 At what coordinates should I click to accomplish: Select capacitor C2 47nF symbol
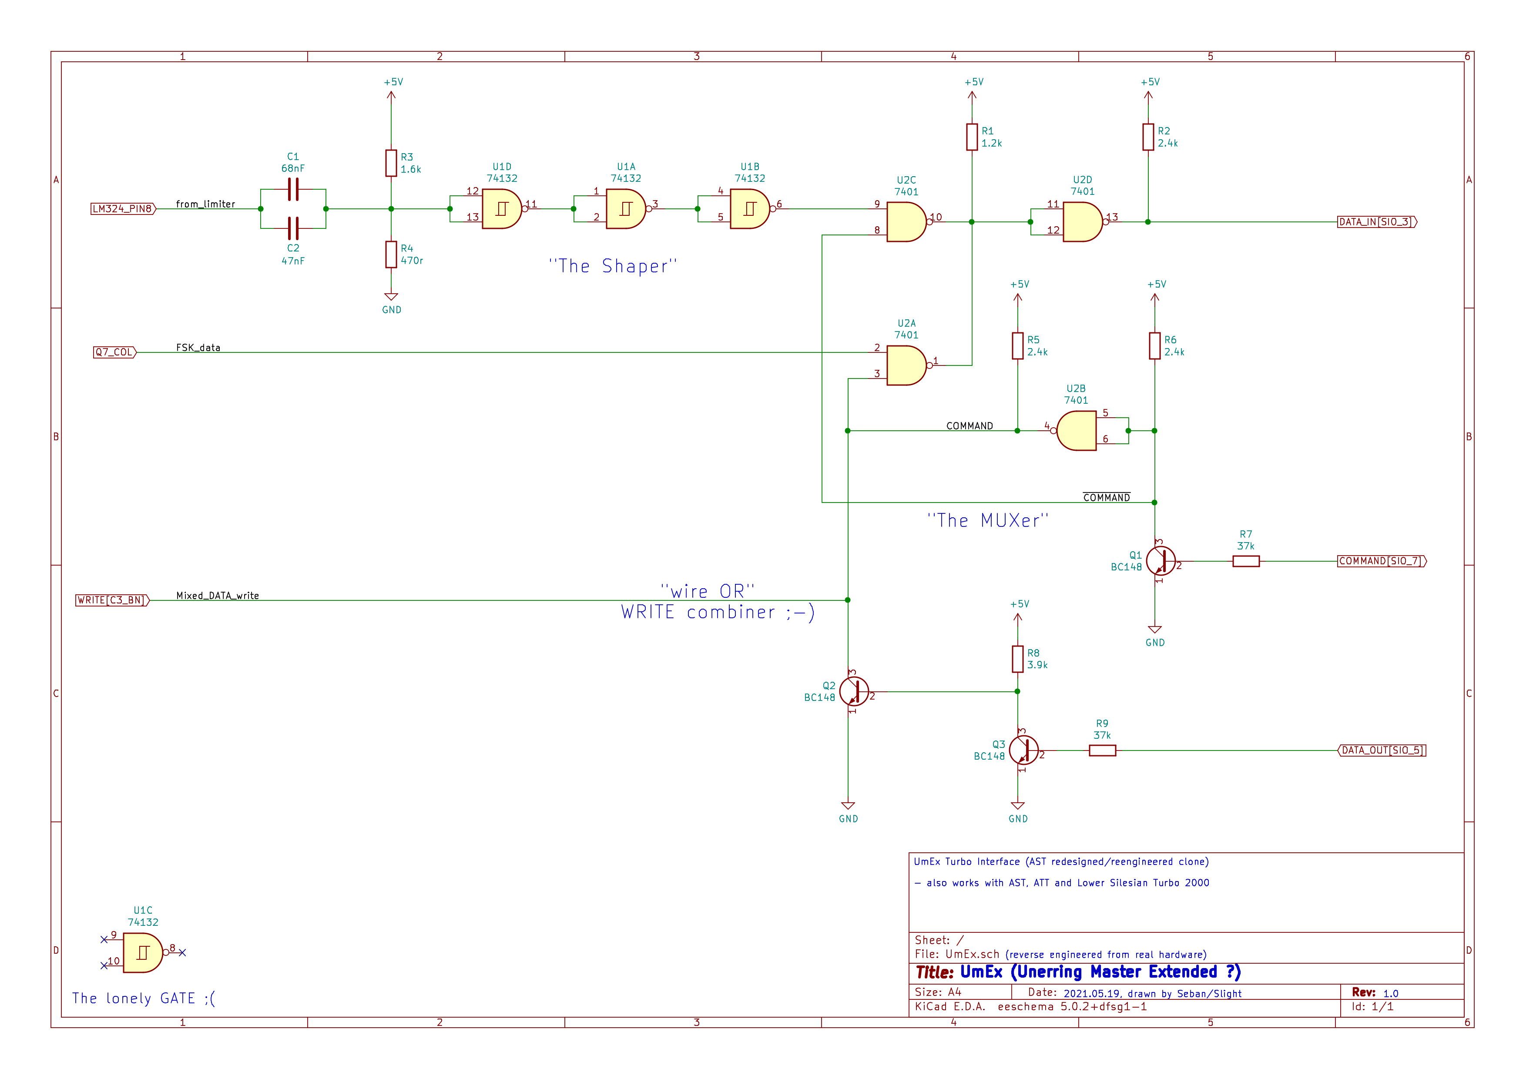pyautogui.click(x=293, y=228)
